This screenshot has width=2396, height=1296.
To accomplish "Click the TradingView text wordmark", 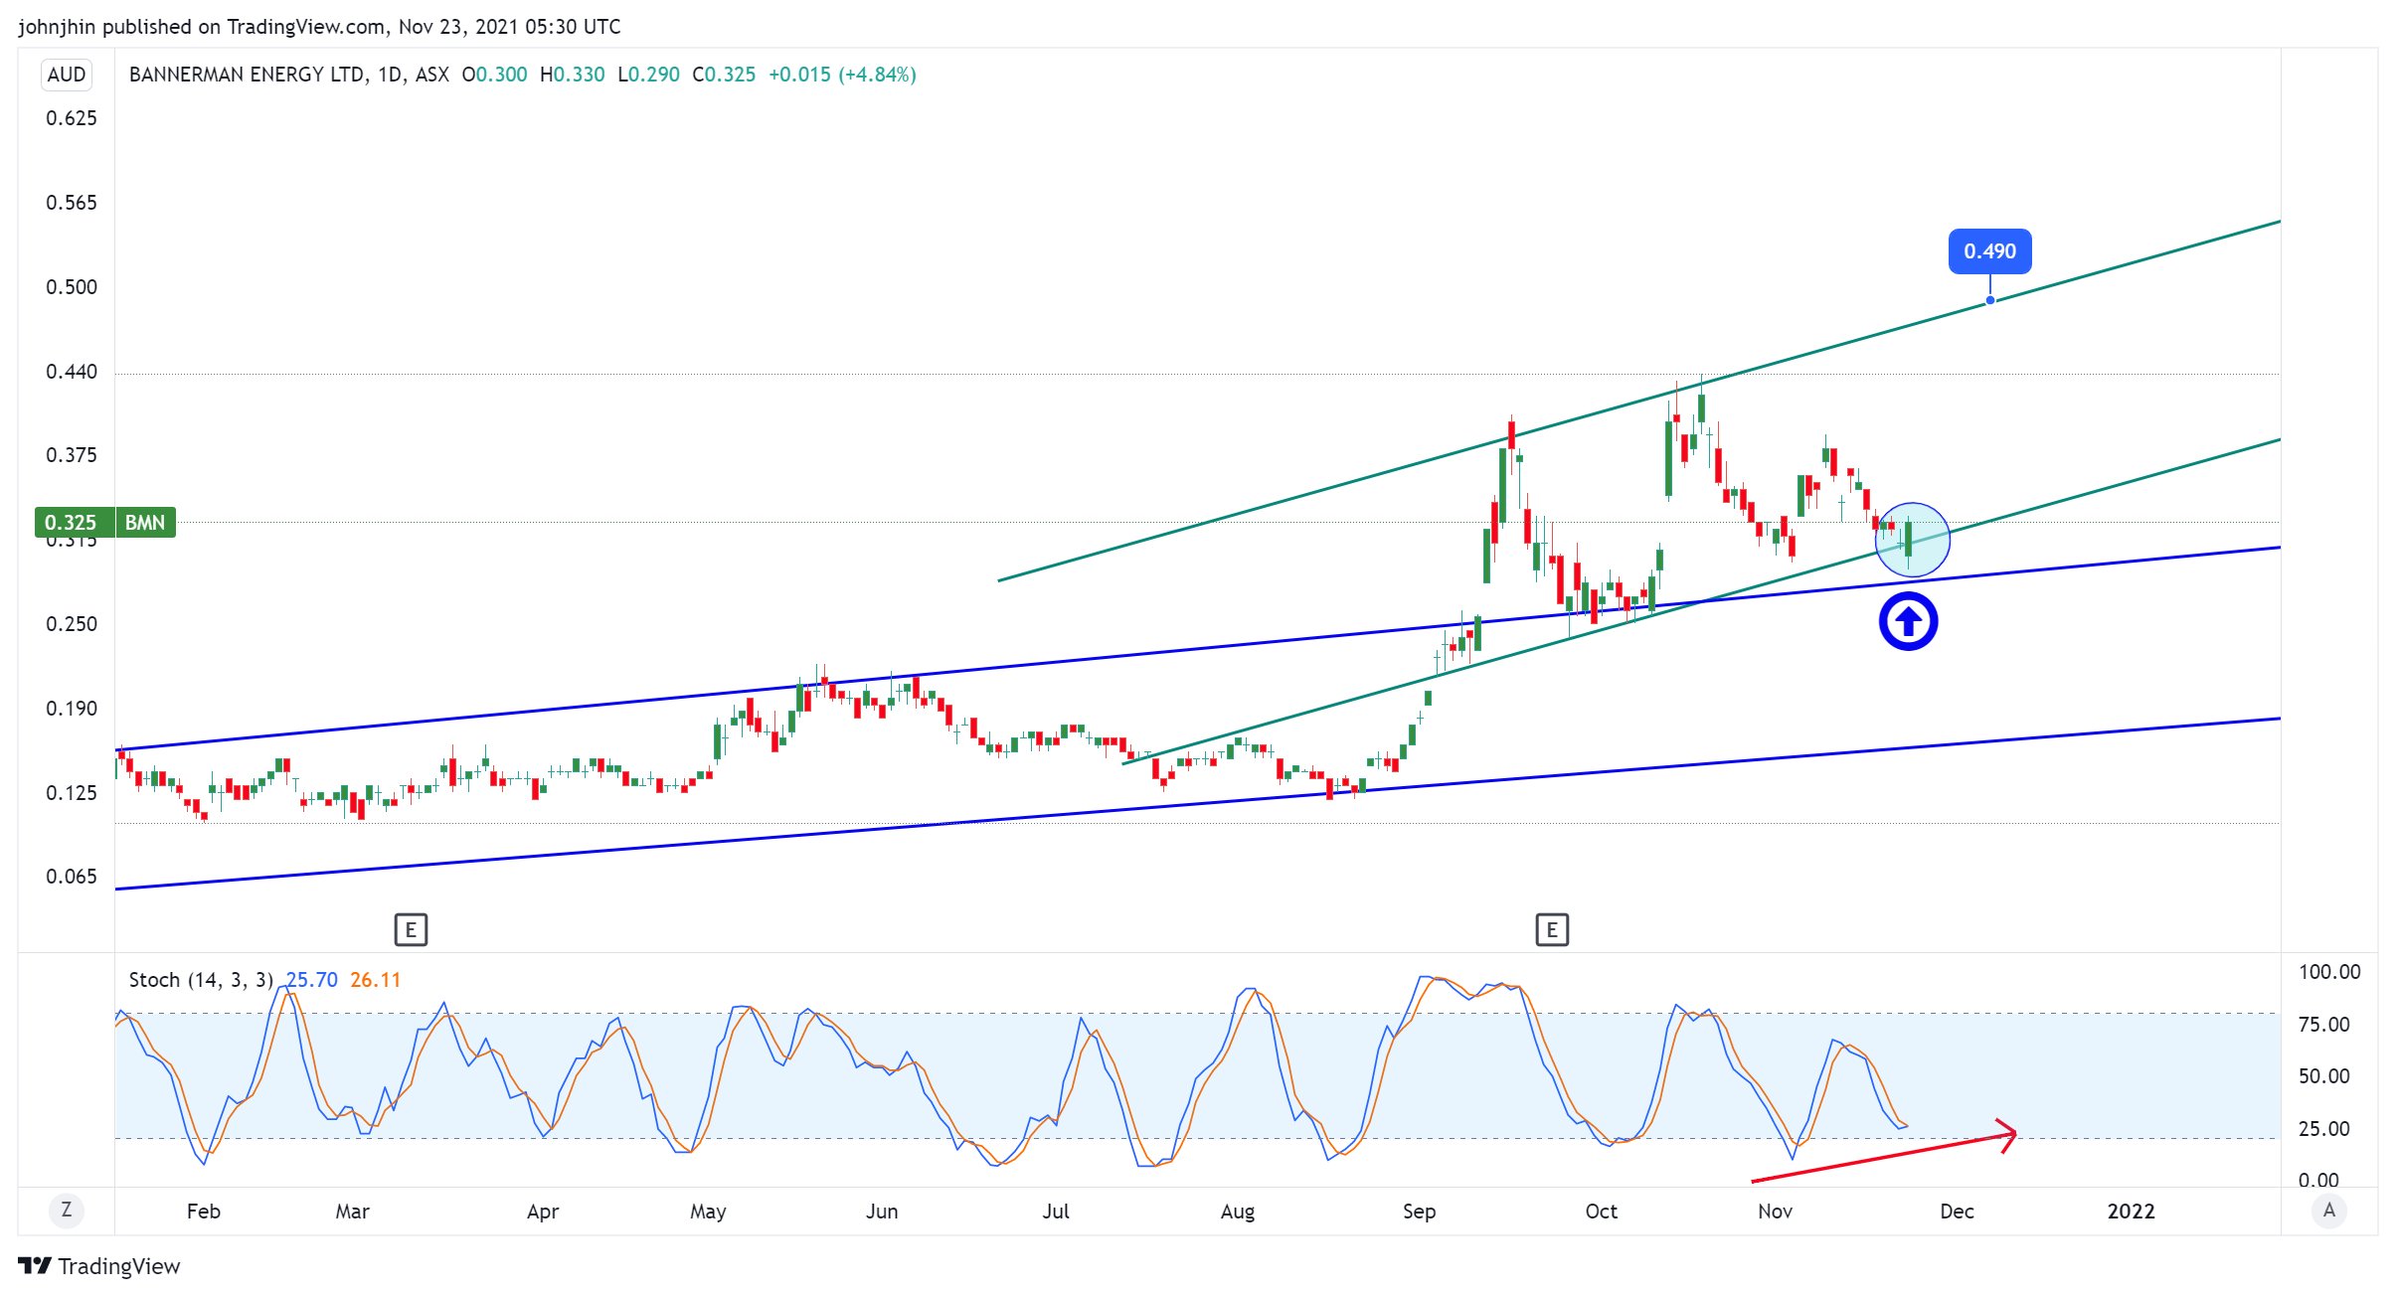I will click(118, 1266).
